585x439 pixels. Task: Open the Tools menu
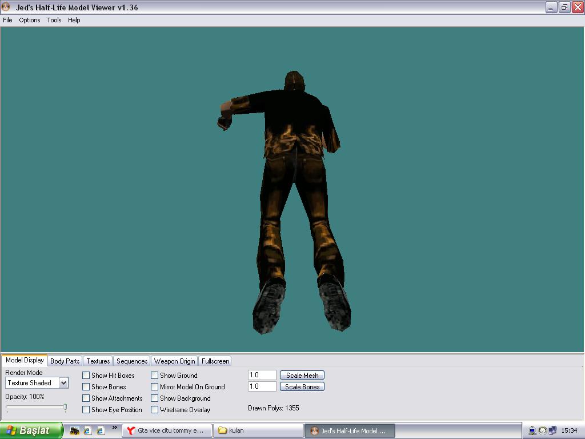pos(54,20)
